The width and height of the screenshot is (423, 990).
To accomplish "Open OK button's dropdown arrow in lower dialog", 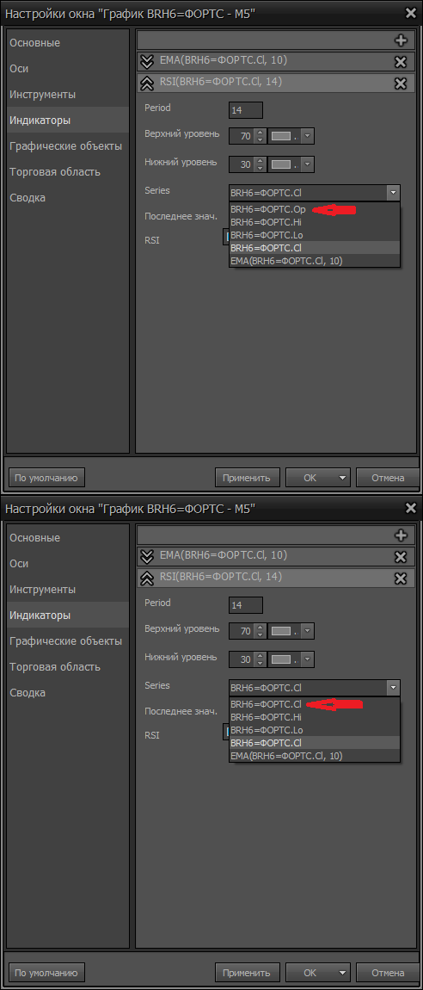I will 342,973.
